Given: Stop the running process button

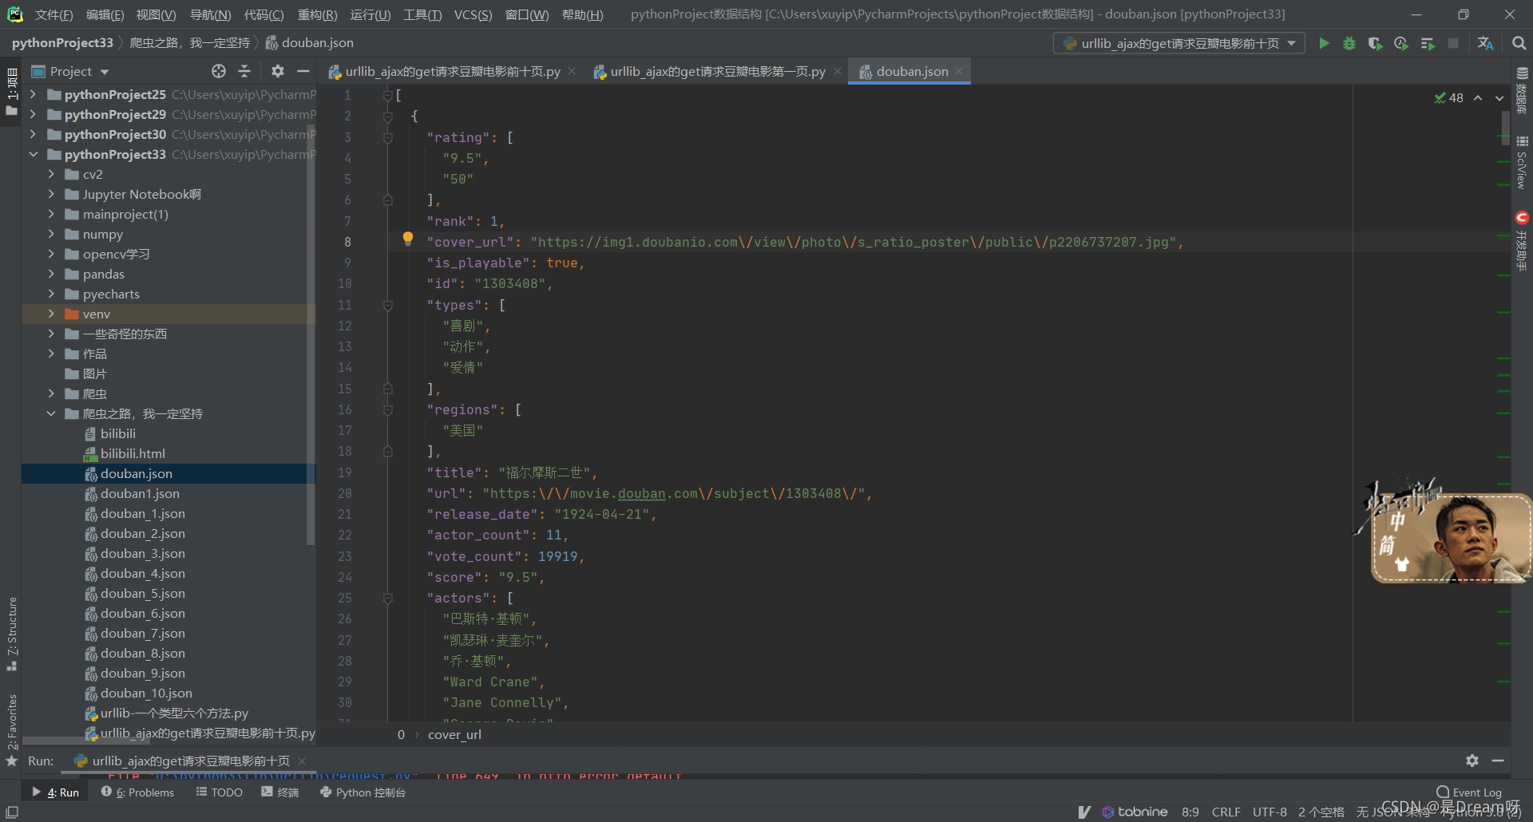Looking at the screenshot, I should click(1453, 43).
